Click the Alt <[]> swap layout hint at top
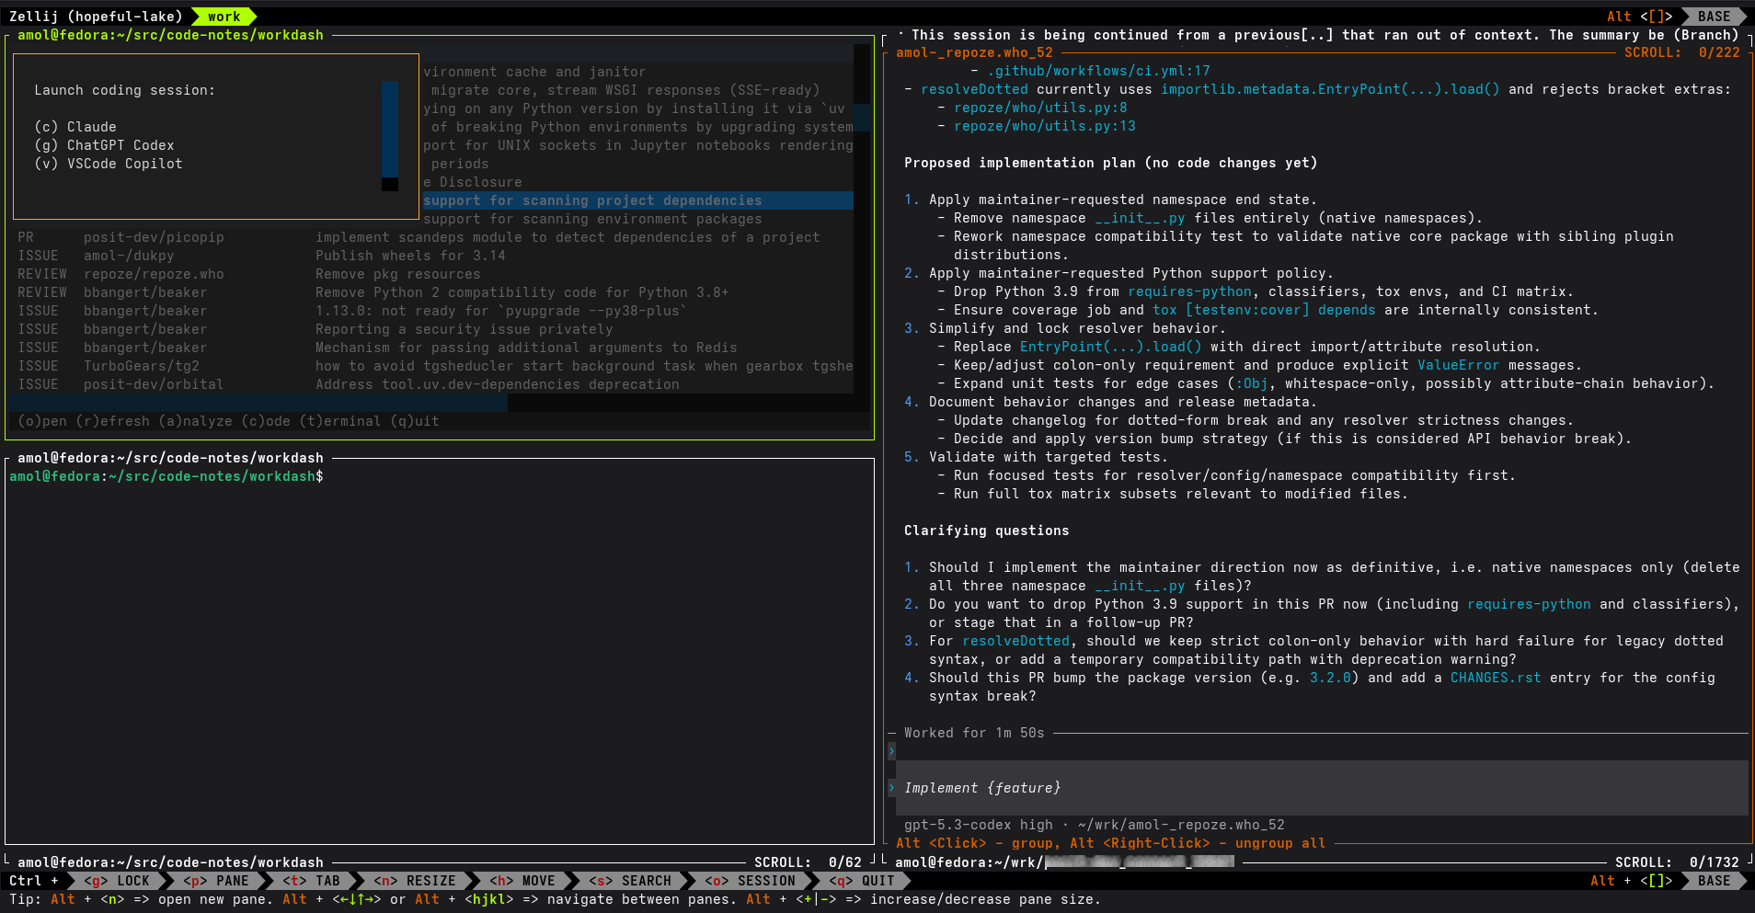1755x913 pixels. tap(1639, 17)
